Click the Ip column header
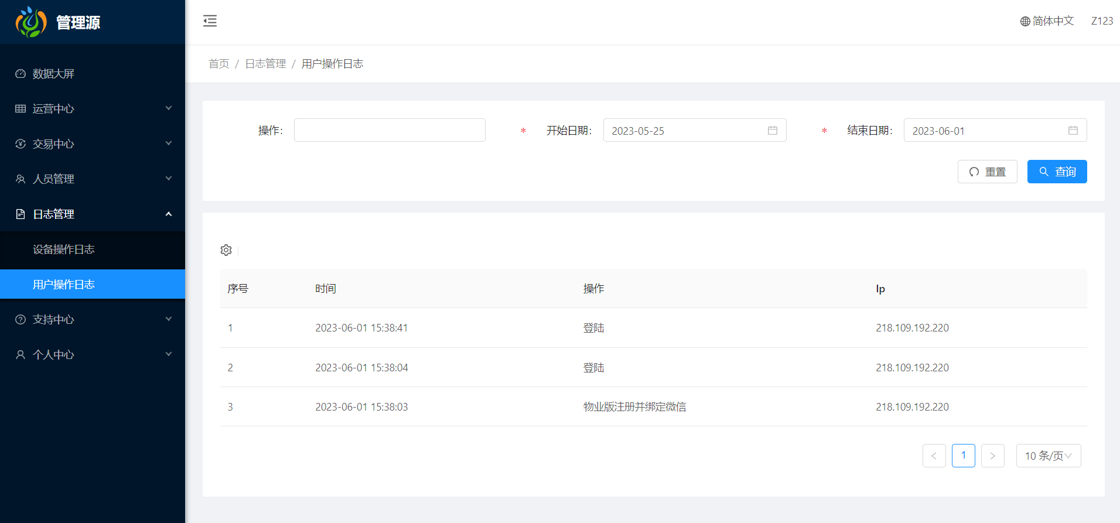1120x523 pixels. point(880,289)
